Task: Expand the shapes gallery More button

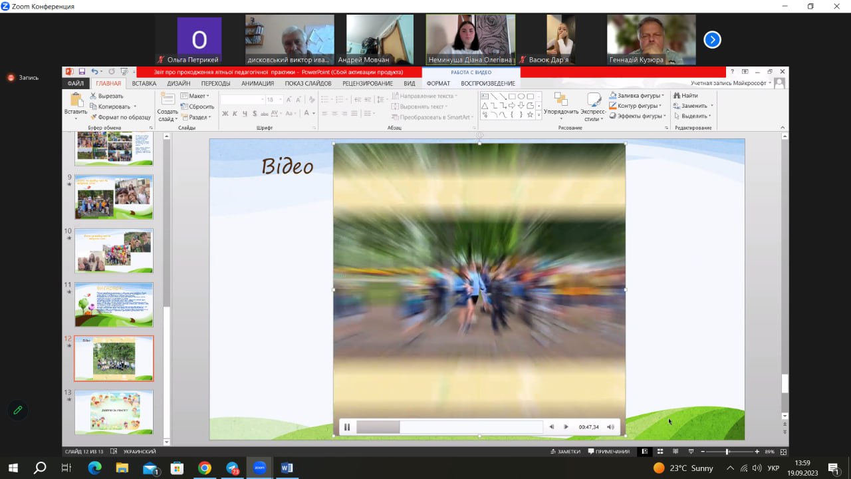Action: (x=539, y=114)
